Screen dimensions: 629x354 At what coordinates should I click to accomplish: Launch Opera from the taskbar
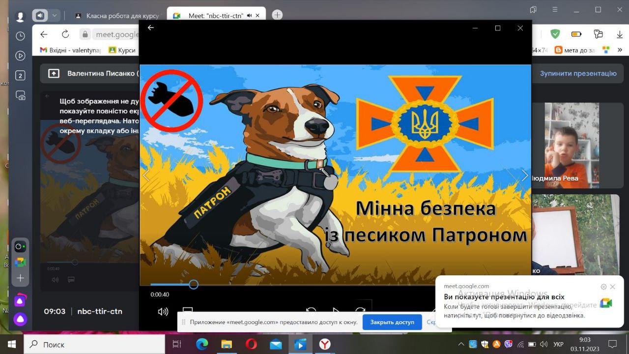click(x=251, y=344)
